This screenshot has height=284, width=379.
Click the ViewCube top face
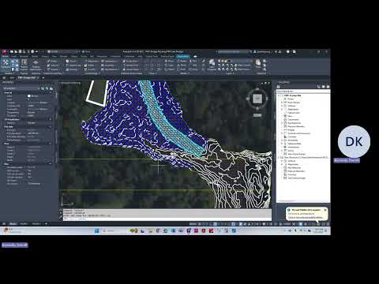(x=257, y=99)
